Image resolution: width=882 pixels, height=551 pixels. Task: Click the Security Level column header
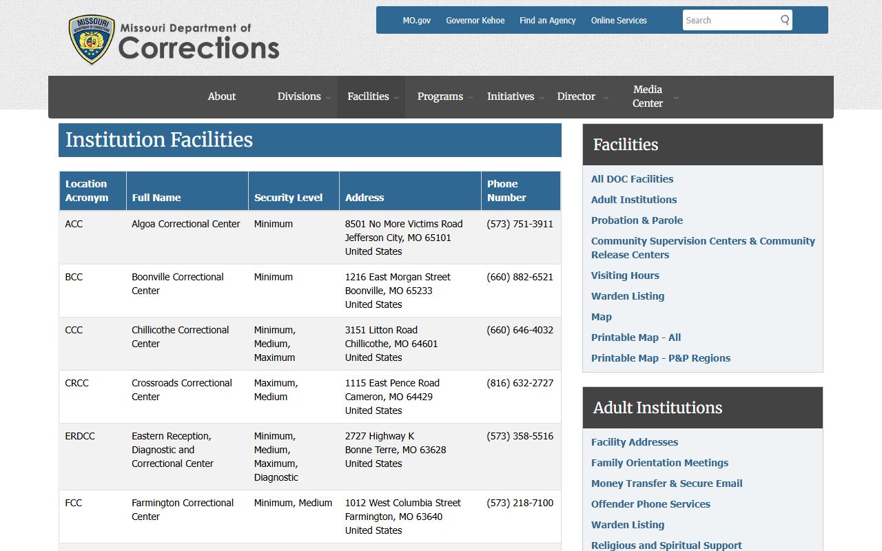click(x=294, y=191)
